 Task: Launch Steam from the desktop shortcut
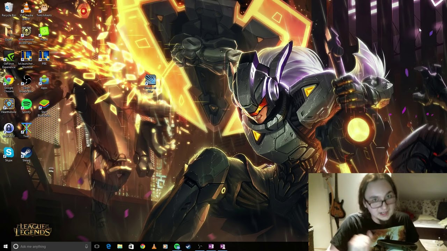coord(26,154)
